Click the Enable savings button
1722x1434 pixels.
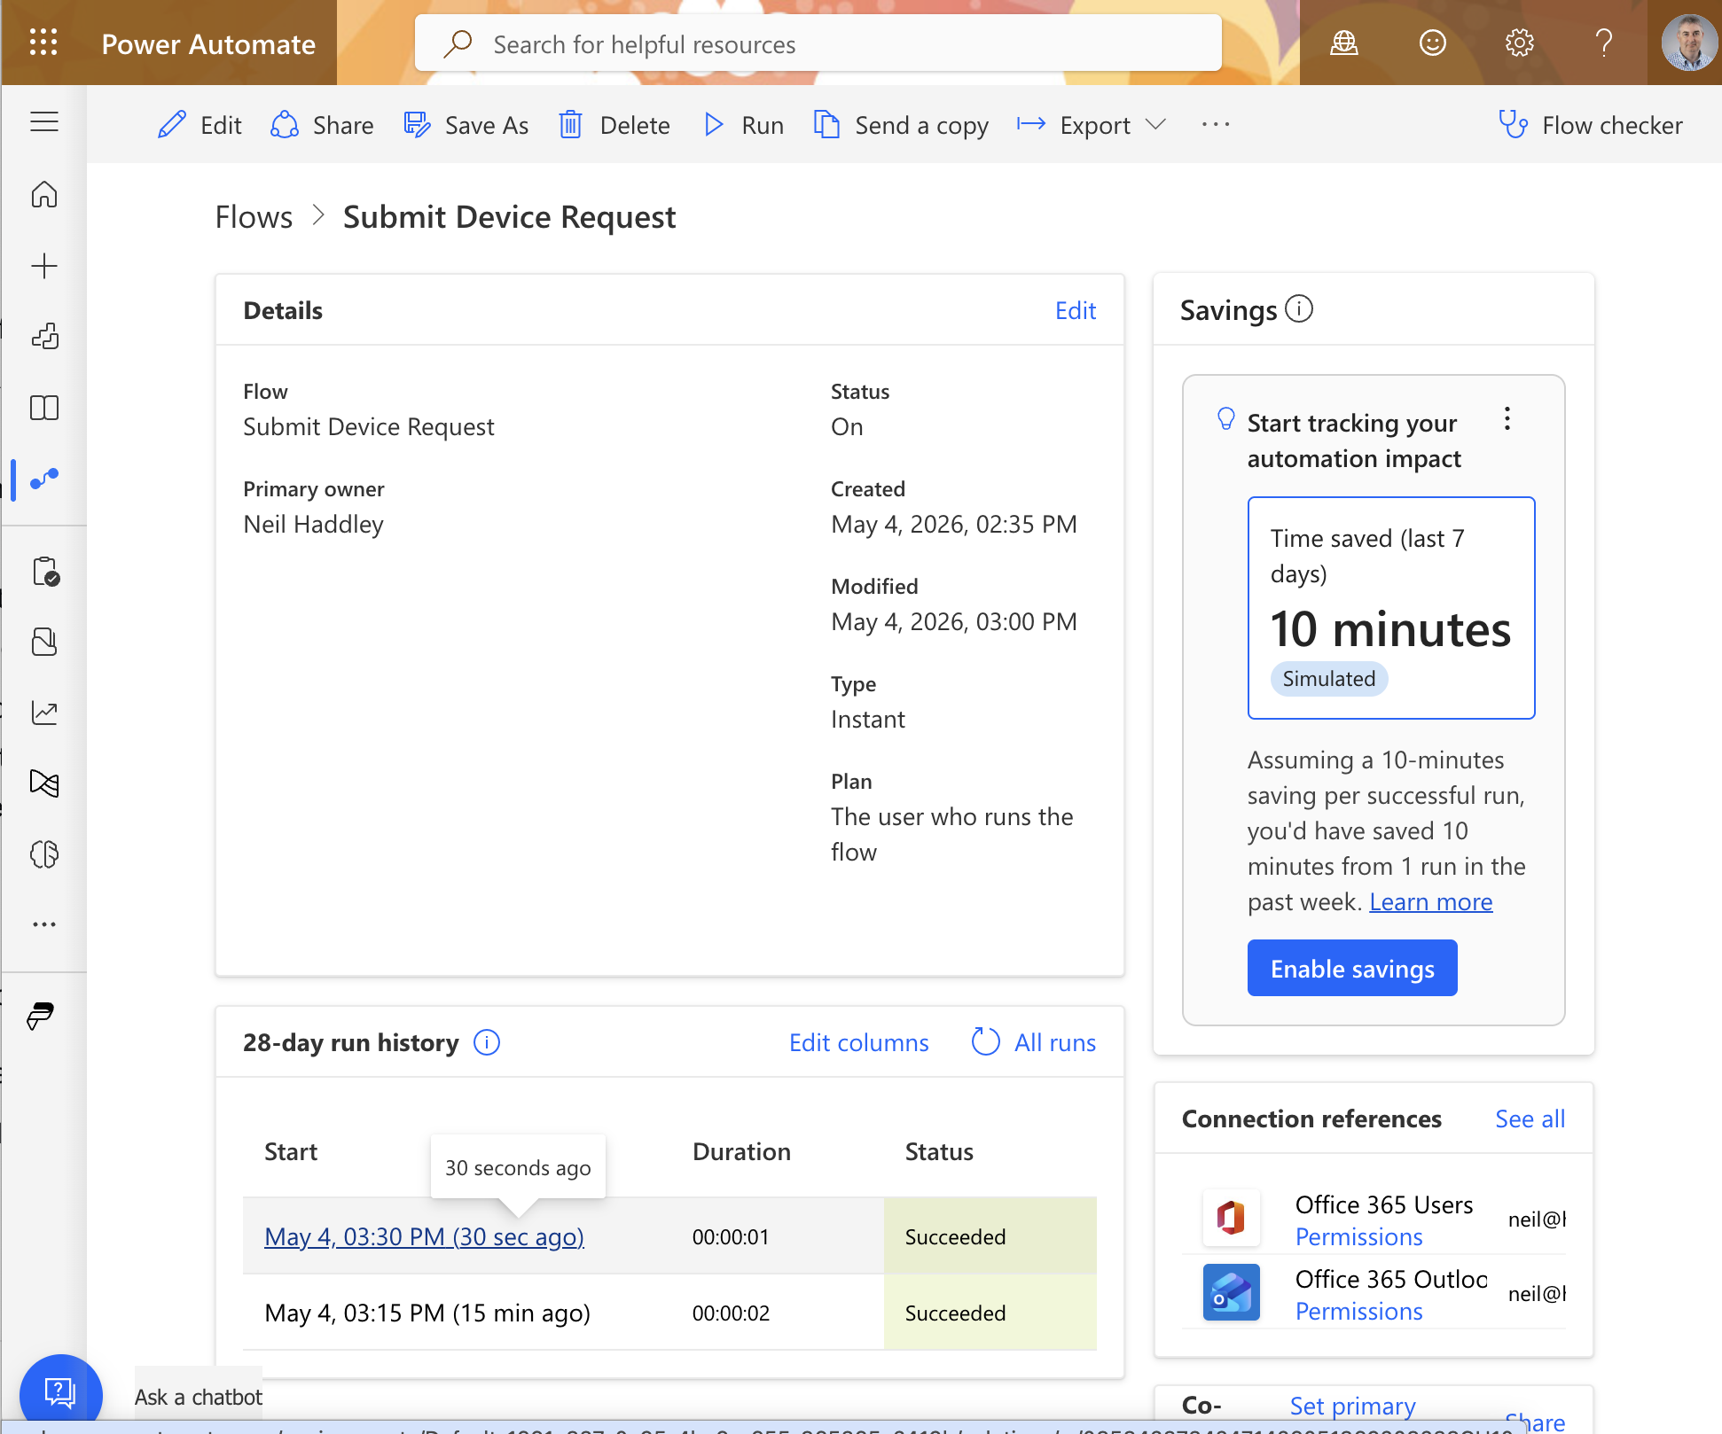[1352, 968]
